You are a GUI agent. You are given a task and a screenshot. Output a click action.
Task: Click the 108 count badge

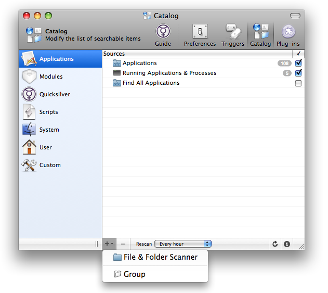pos(284,63)
